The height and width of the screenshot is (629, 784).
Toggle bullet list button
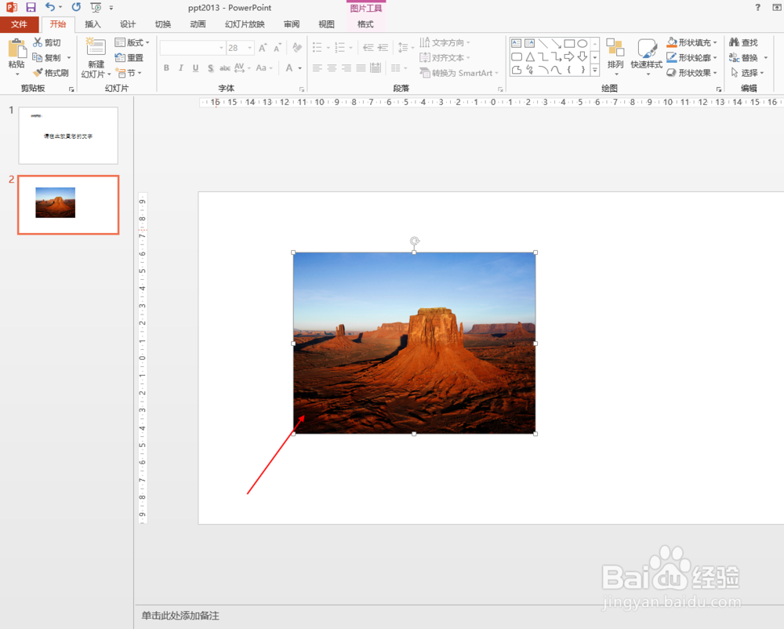point(317,48)
